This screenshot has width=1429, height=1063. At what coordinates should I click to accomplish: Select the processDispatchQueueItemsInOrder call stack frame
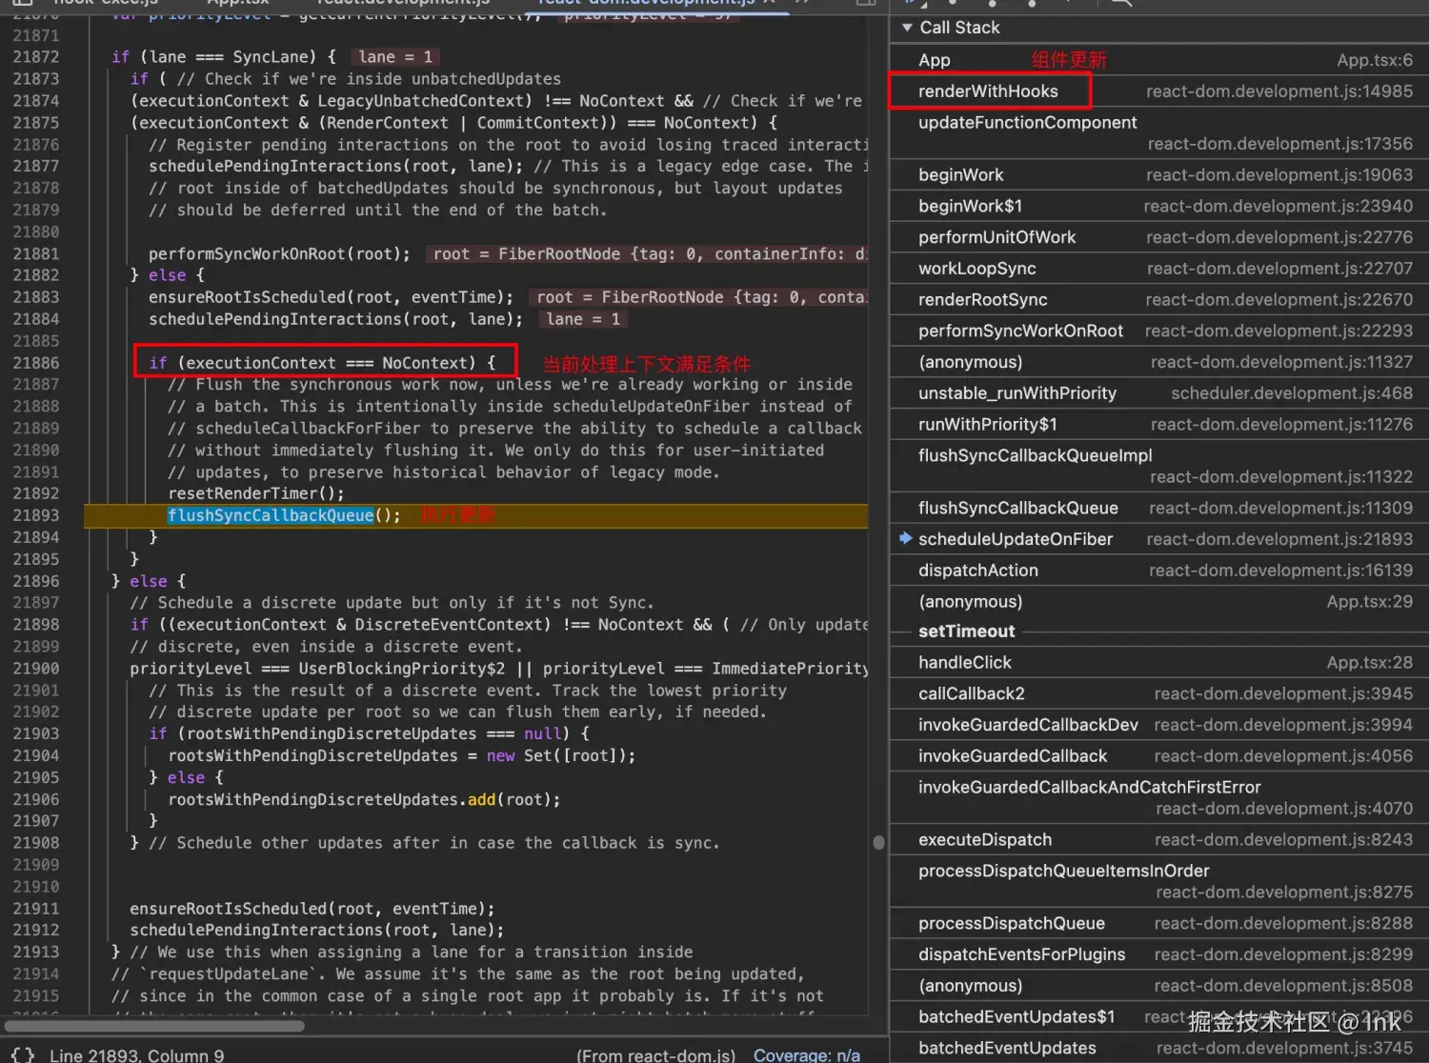1158,881
